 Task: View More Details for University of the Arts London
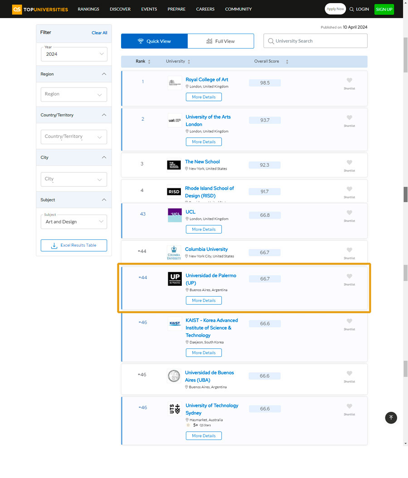[x=204, y=142]
